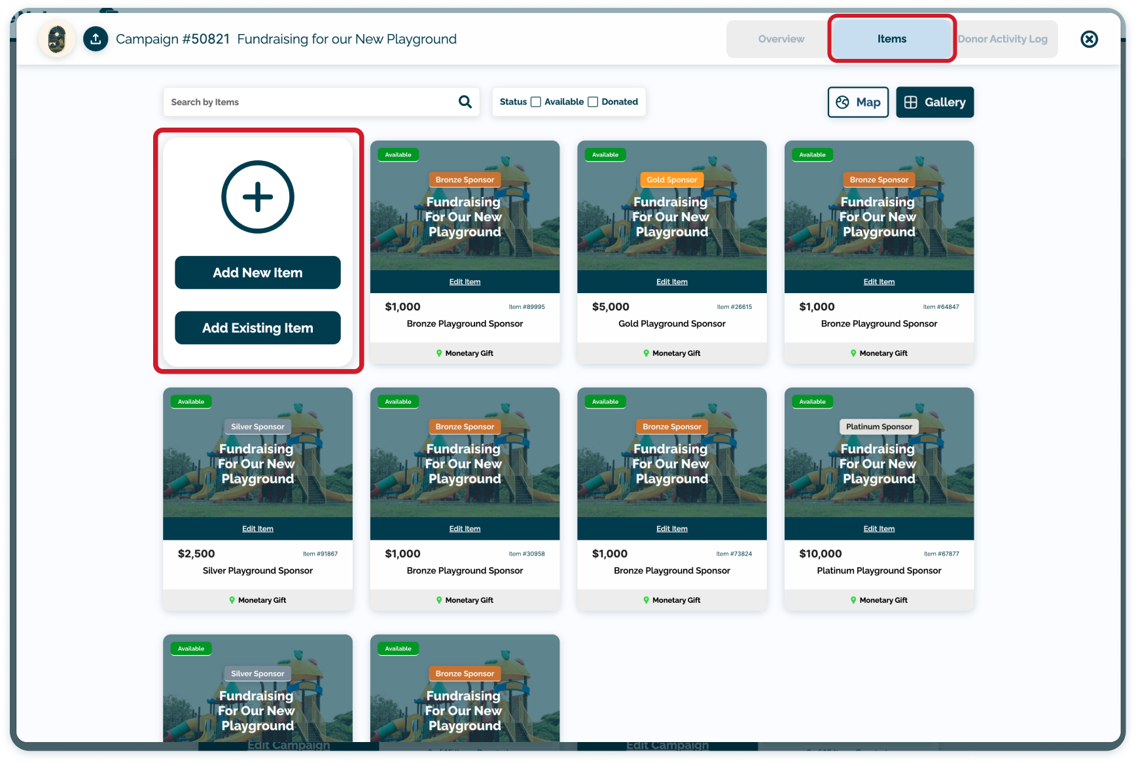Click the location pin on Platinum Playground Sponsor

coord(853,600)
